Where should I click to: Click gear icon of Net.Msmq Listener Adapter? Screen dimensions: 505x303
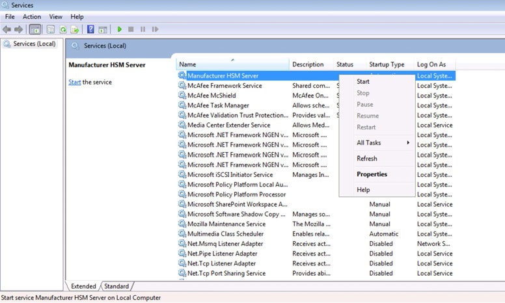[182, 243]
